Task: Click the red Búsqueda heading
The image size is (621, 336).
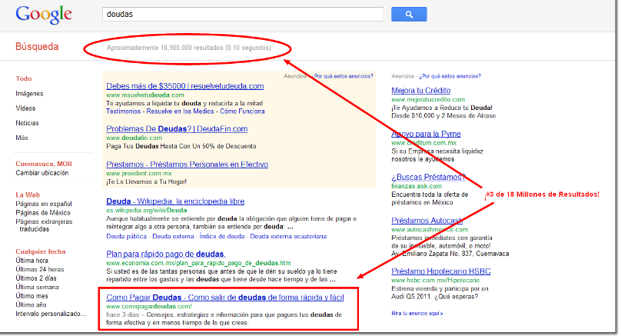Action: point(37,47)
